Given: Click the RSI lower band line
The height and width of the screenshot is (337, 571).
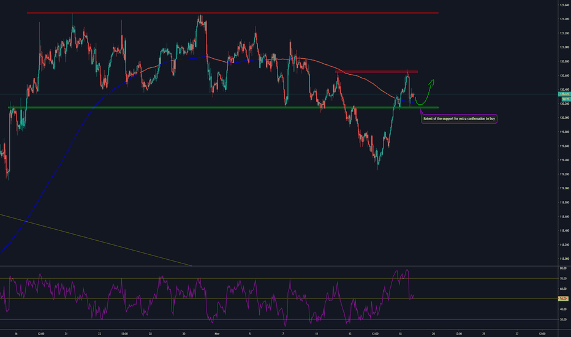Looking at the screenshot, I should (x=245, y=319).
